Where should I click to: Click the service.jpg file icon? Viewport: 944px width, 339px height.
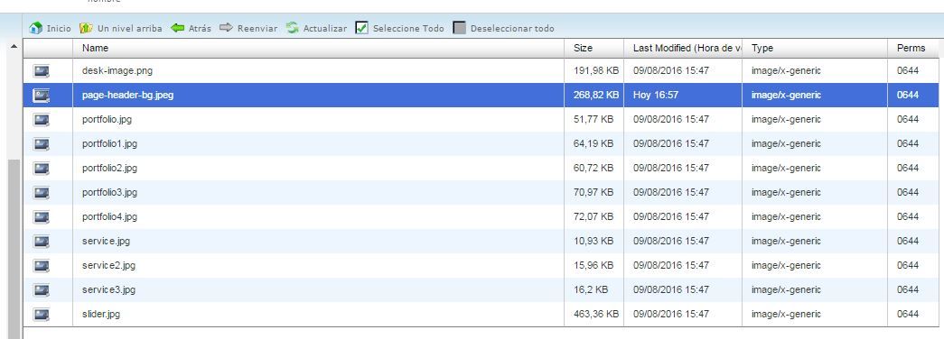pos(42,241)
